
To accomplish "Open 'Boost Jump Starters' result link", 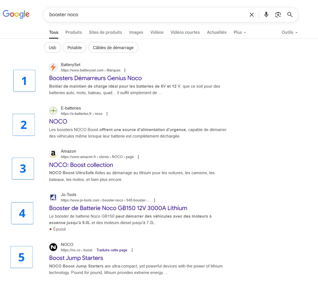I will 76,258.
